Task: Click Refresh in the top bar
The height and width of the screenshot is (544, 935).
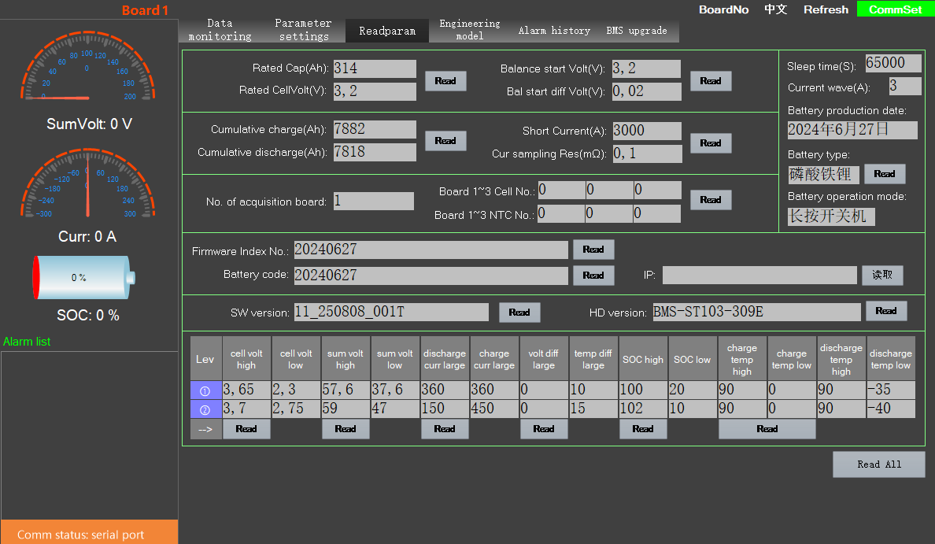Action: click(x=826, y=9)
